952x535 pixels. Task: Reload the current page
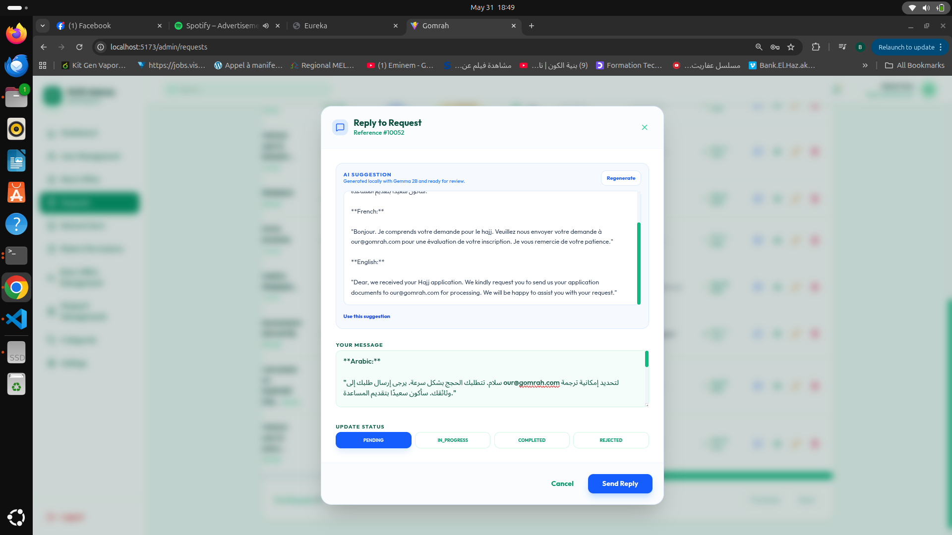point(79,47)
